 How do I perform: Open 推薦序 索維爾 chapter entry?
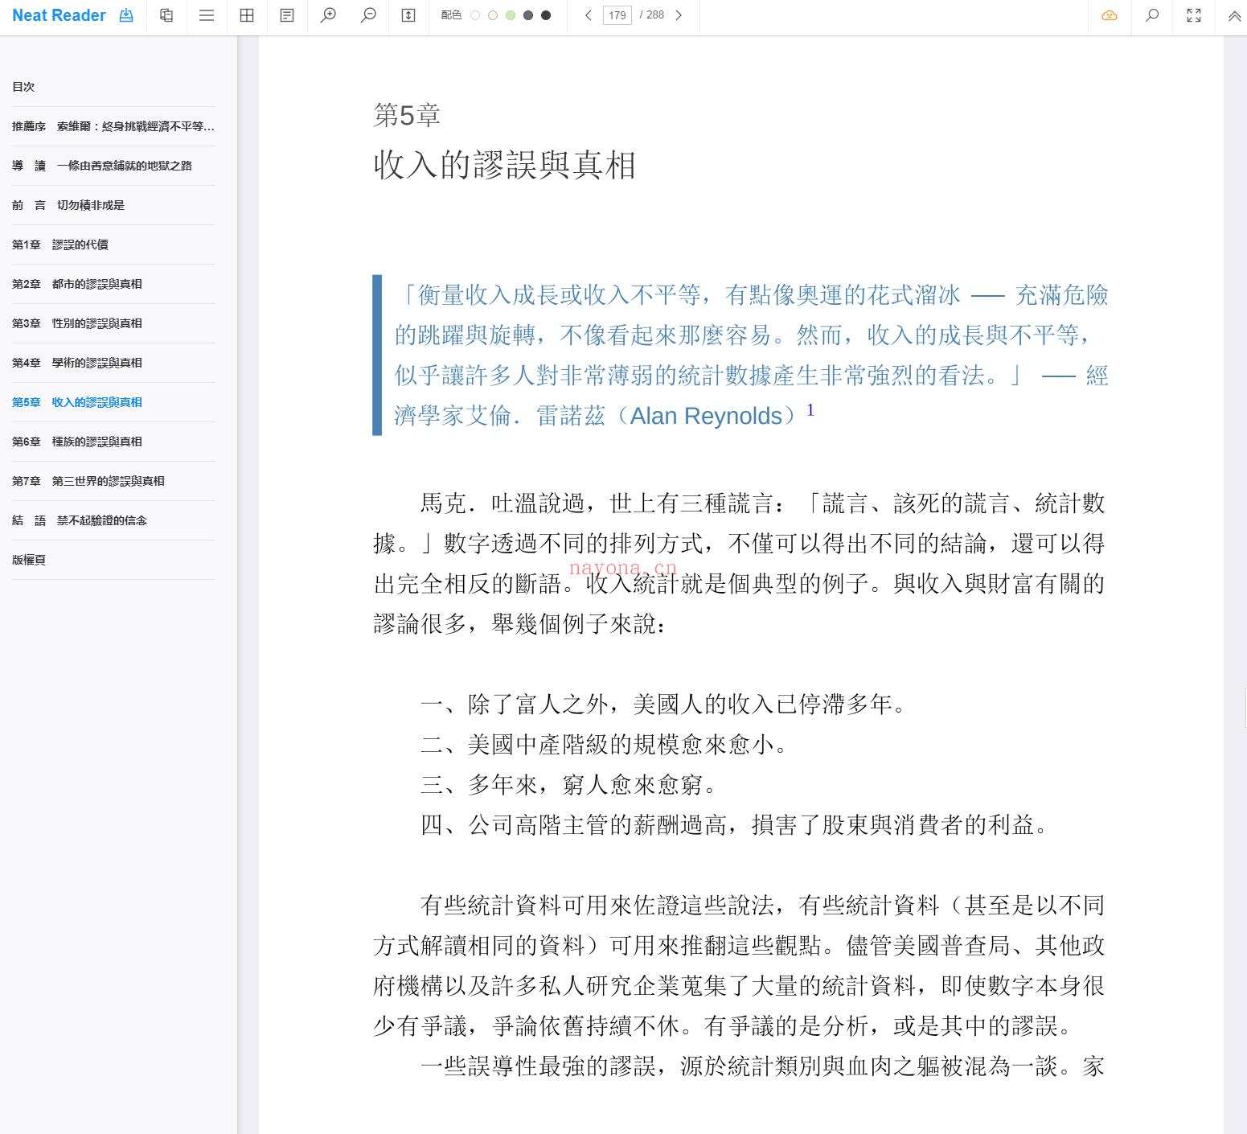(x=113, y=126)
